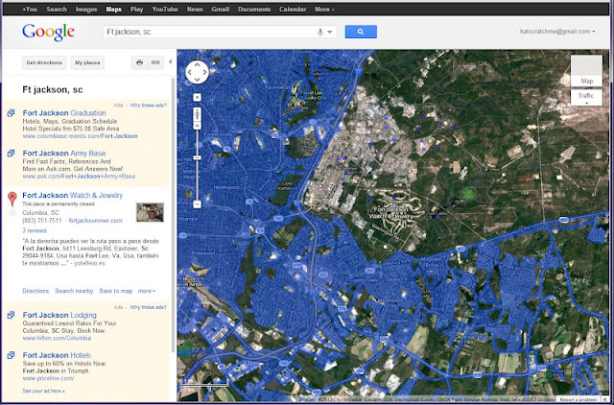Click ad icon beside Fort Jackson Hotels
Viewport: 614px width, 405px height.
pyautogui.click(x=11, y=355)
